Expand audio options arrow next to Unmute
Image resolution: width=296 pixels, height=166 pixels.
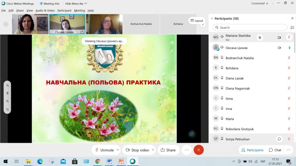[x=118, y=150]
